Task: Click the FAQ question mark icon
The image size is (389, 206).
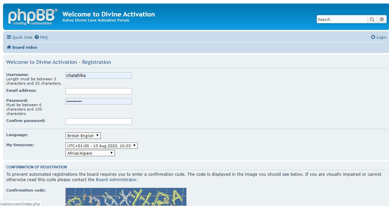Action: tap(37, 37)
